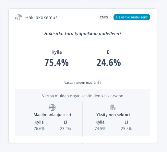Click the building icon above Yksityinen sektori
This screenshot has width=167, height=152.
(x=113, y=107)
